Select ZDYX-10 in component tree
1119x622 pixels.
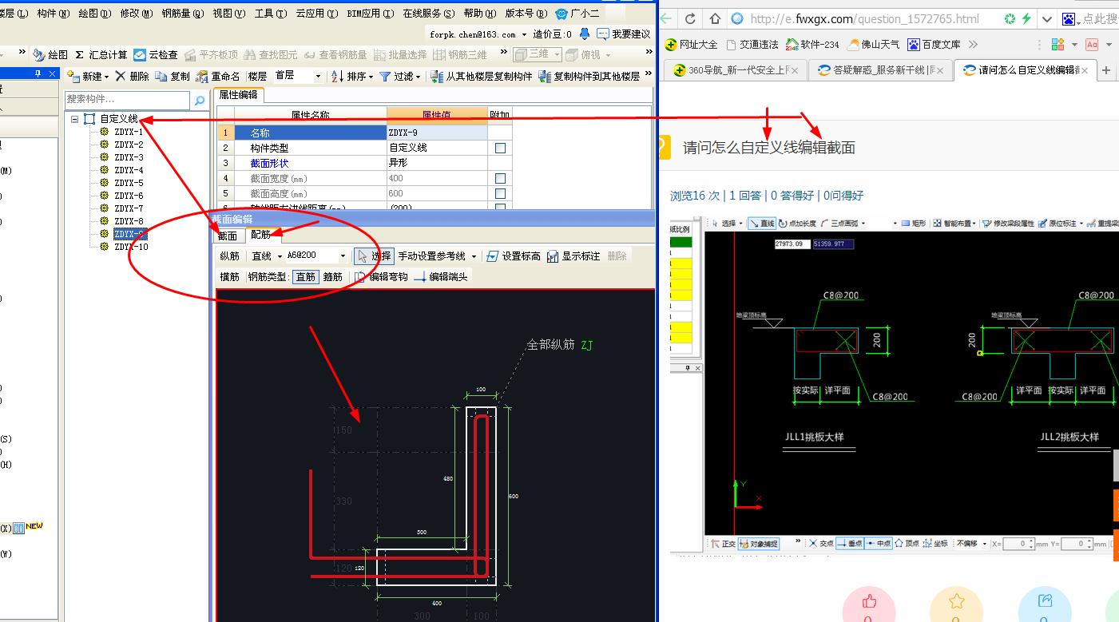pos(131,247)
